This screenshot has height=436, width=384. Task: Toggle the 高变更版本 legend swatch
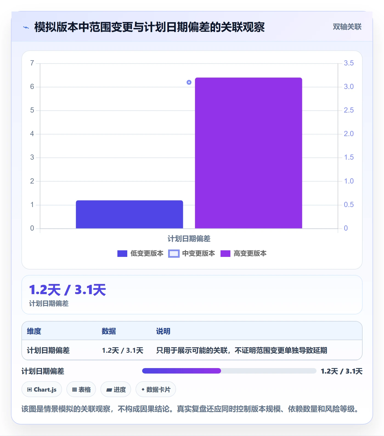[x=225, y=254]
